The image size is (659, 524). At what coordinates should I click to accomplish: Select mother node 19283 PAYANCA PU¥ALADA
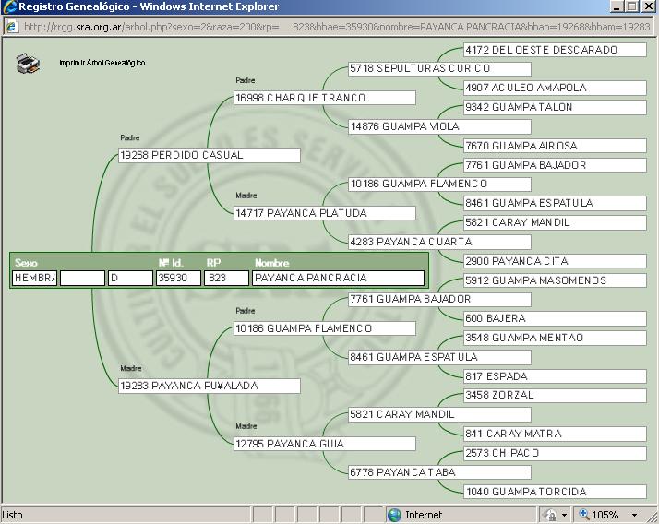[209, 387]
